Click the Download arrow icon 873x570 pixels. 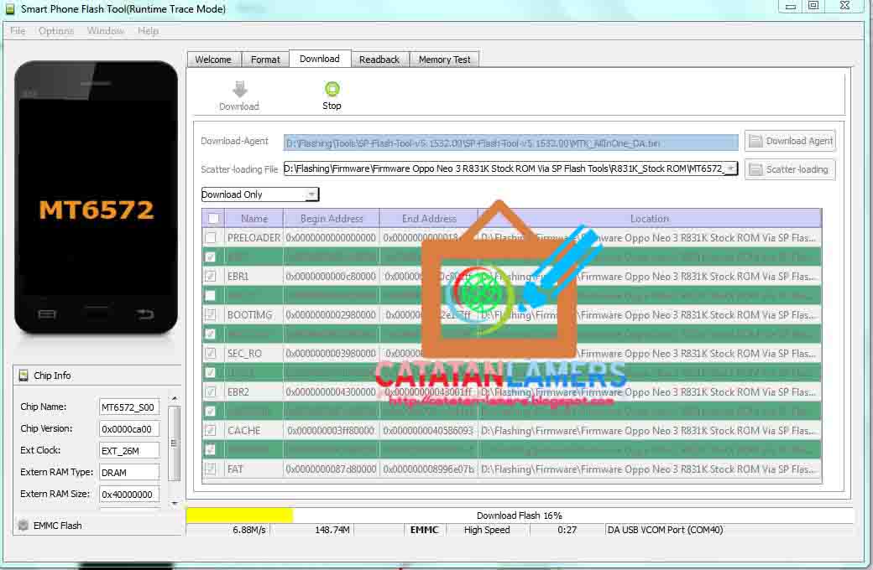pos(240,89)
